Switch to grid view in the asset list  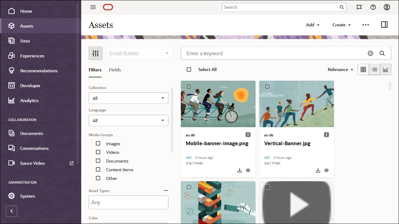pos(363,69)
